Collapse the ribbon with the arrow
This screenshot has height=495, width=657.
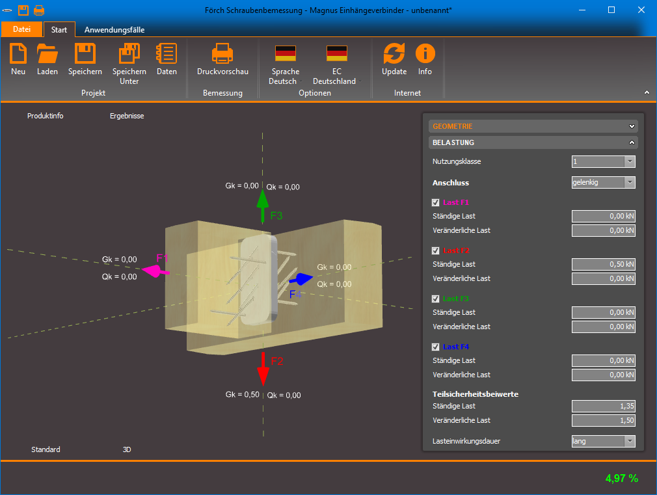click(647, 92)
